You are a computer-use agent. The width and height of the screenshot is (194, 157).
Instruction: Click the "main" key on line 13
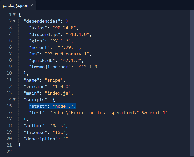[x=31, y=93]
